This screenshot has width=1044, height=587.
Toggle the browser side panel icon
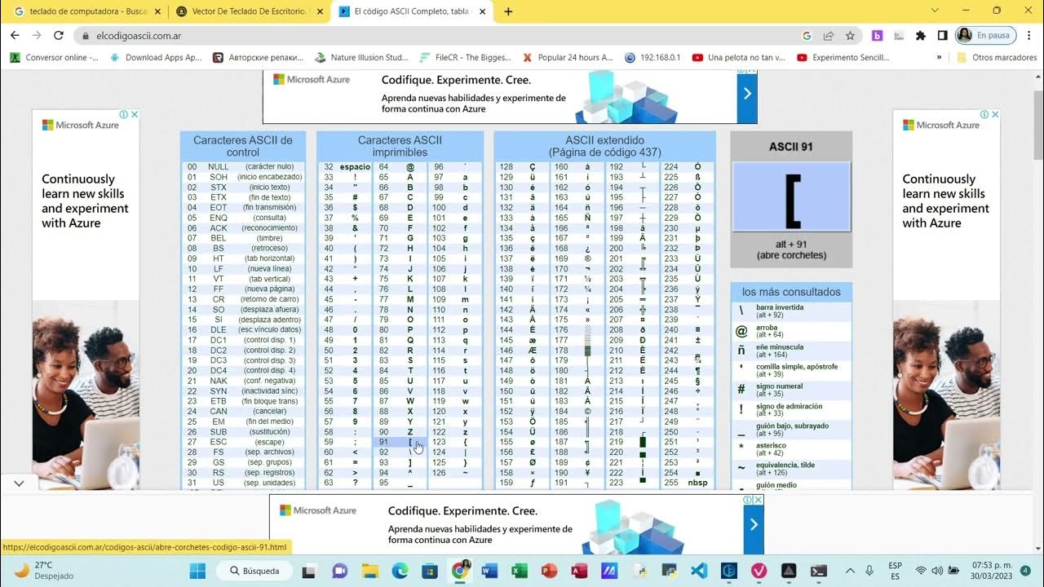(942, 36)
